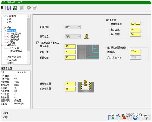Open the 切削方向 dropdown showing 顺铣

[x=73, y=27]
